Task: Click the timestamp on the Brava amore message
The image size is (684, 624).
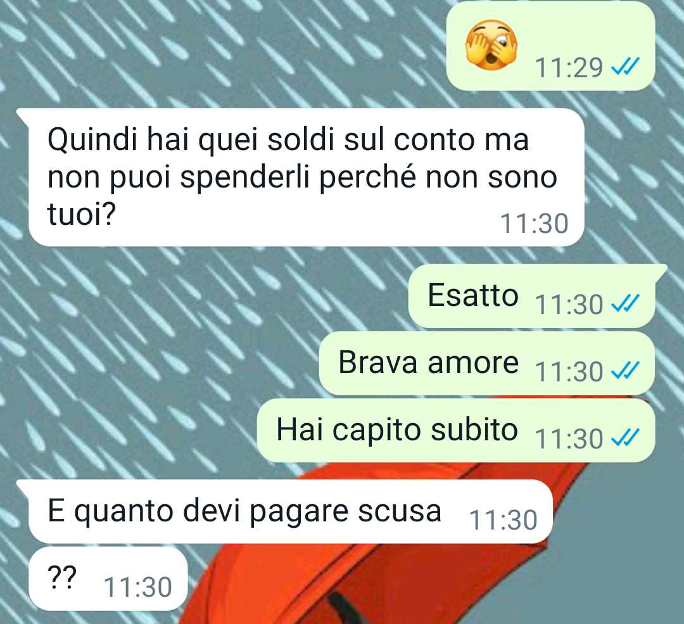Action: coord(569,371)
